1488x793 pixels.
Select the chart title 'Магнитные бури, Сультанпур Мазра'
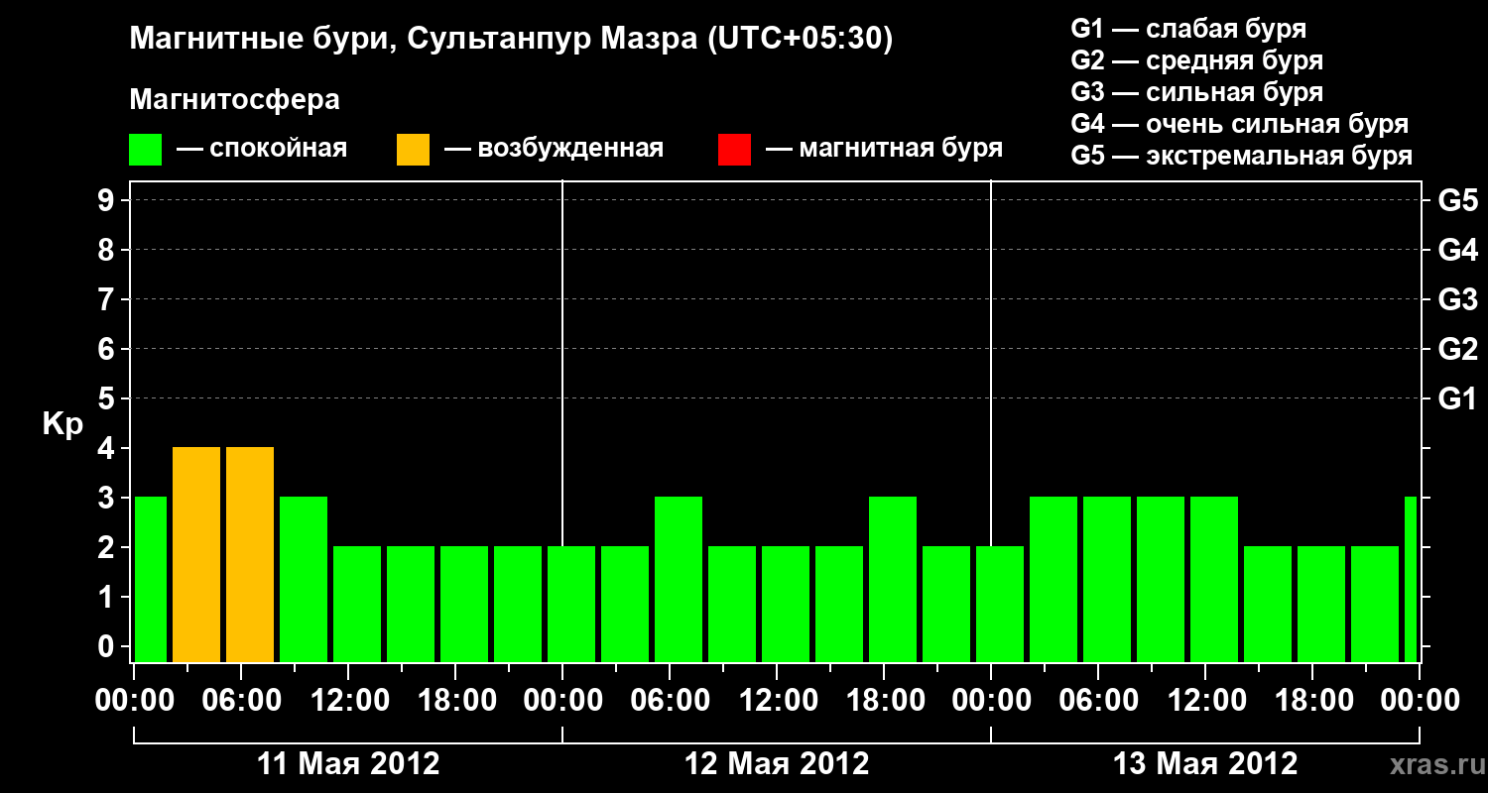[x=412, y=40]
